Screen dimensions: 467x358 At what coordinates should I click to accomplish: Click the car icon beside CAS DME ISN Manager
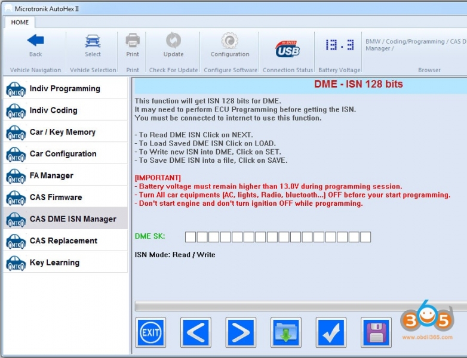16,220
